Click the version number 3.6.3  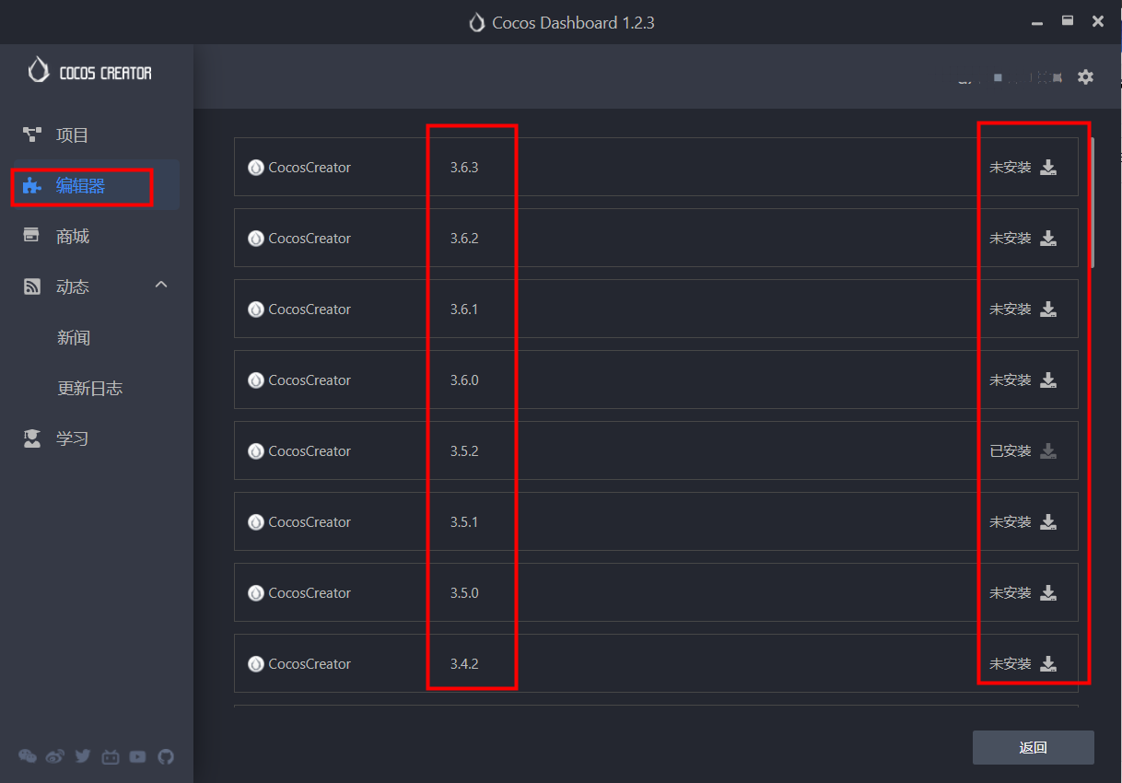pos(464,168)
